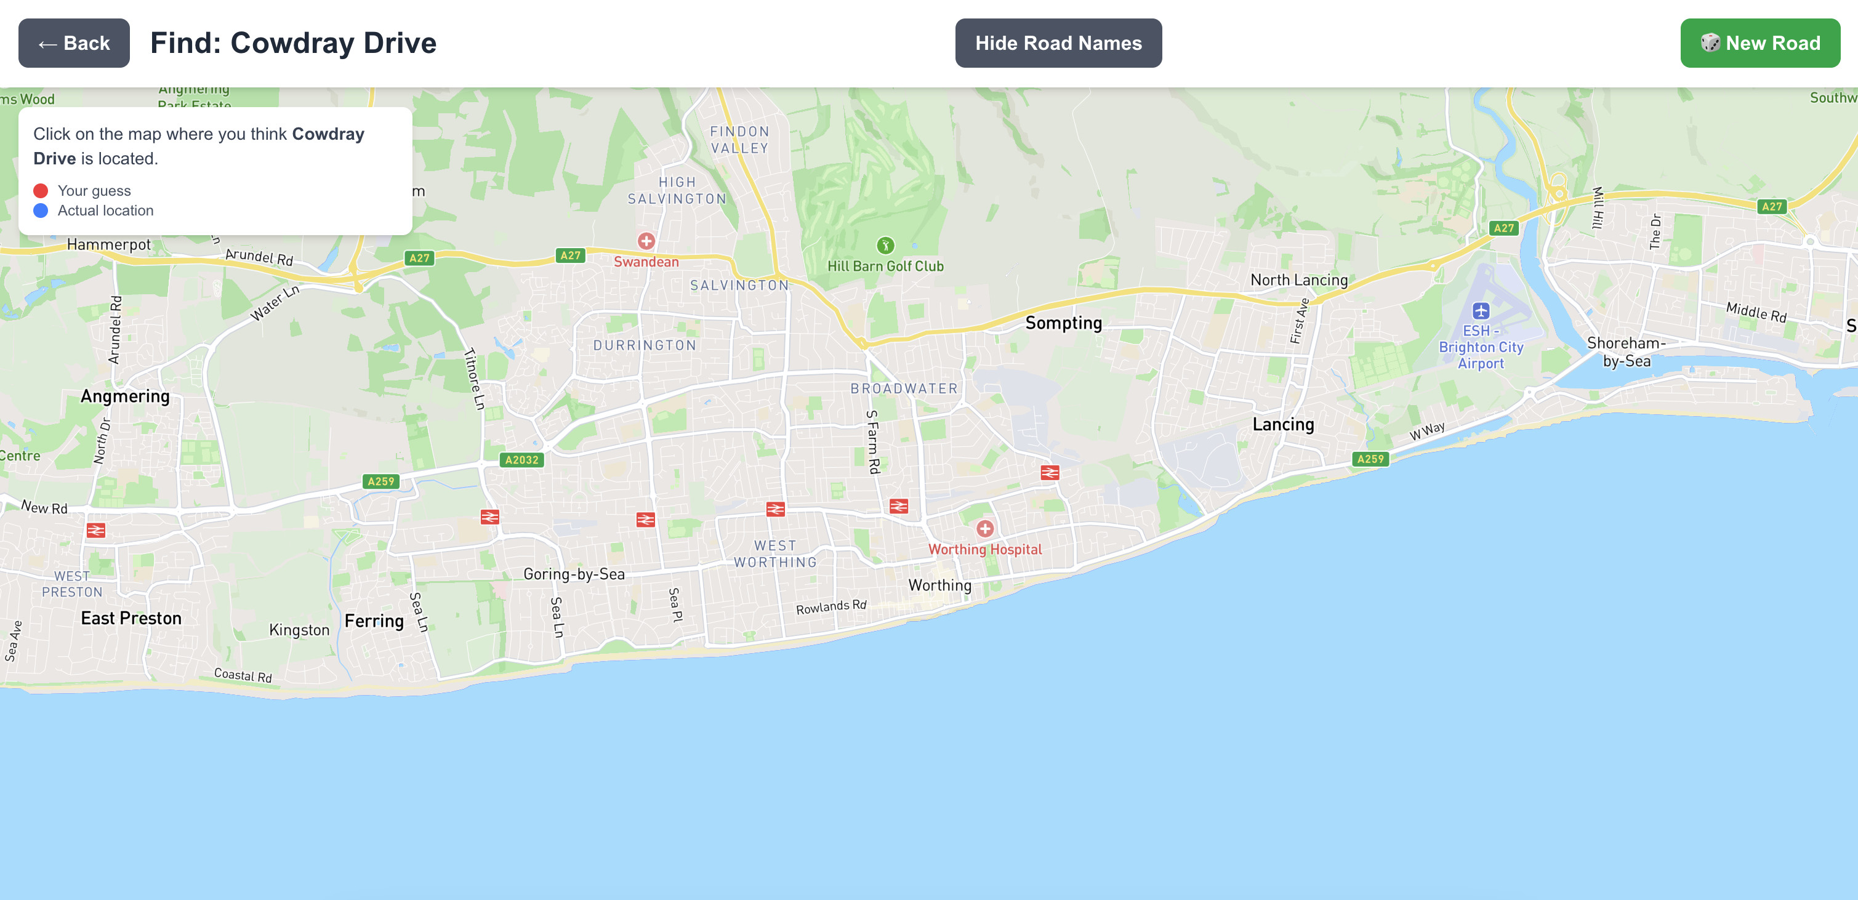
Task: Select the Hill Barn Golf Club icon
Action: click(885, 245)
